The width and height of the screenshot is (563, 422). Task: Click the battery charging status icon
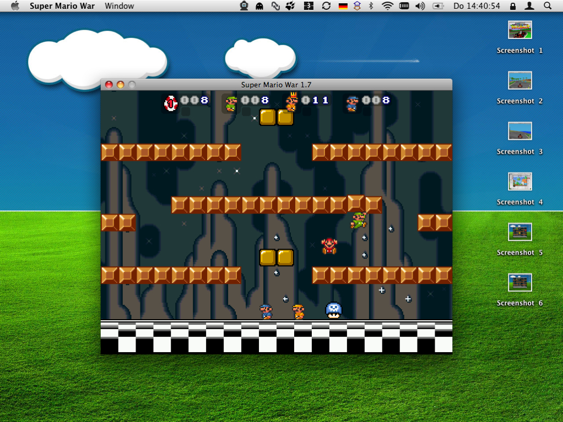click(x=438, y=6)
